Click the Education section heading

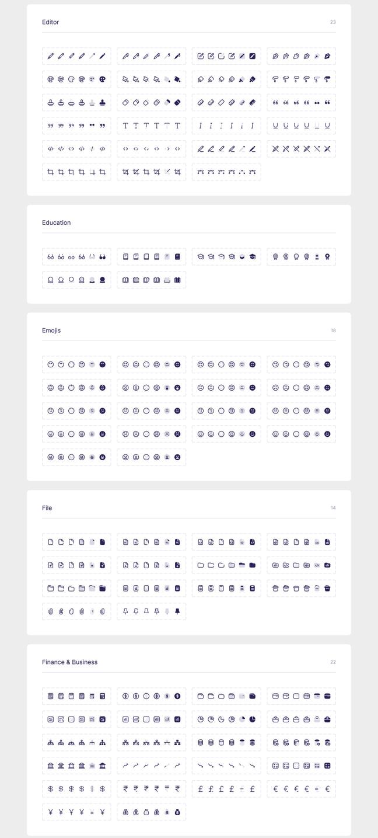56,222
